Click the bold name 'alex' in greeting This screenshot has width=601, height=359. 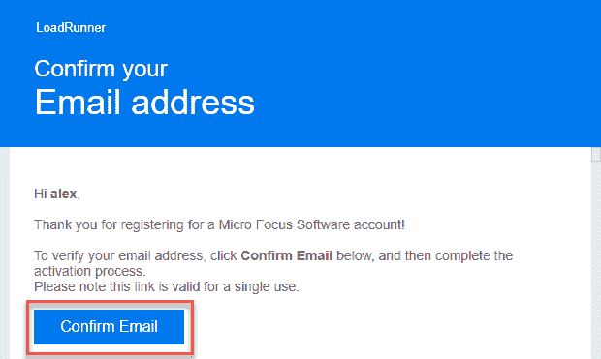coord(63,194)
